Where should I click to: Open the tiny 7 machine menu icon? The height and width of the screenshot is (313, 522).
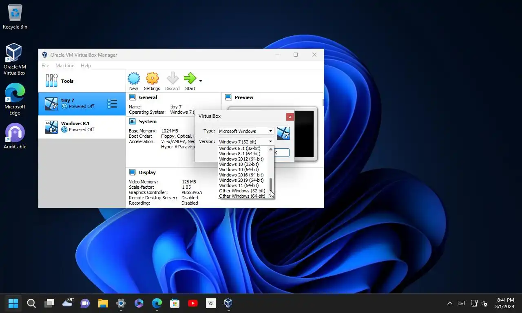[x=112, y=104]
